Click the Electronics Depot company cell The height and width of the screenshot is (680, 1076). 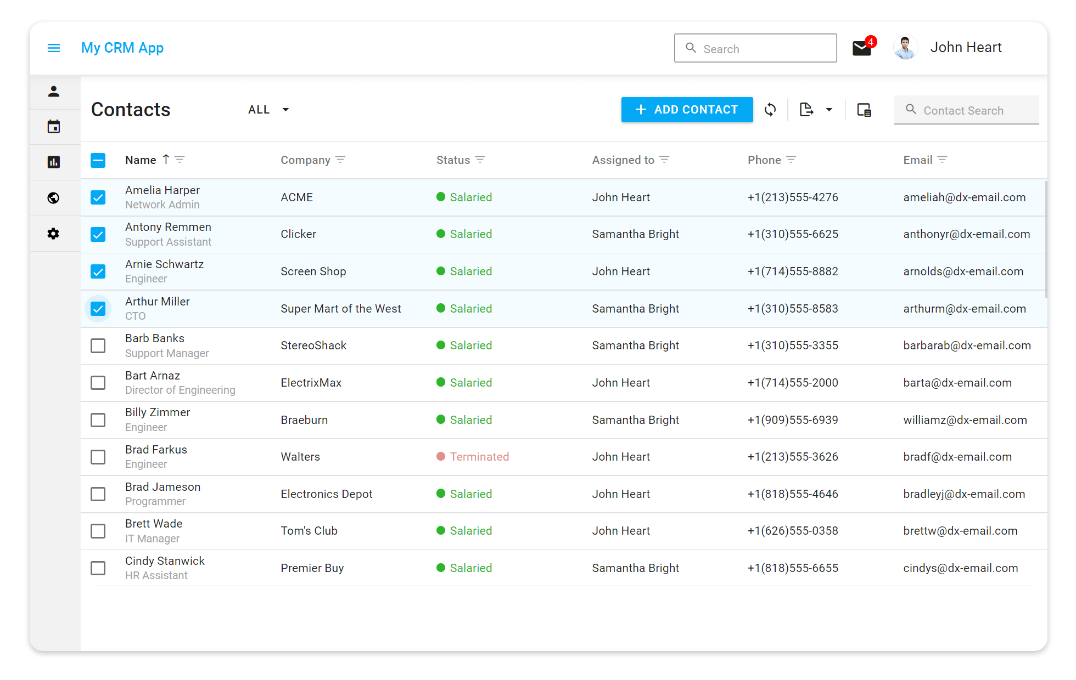pyautogui.click(x=327, y=494)
